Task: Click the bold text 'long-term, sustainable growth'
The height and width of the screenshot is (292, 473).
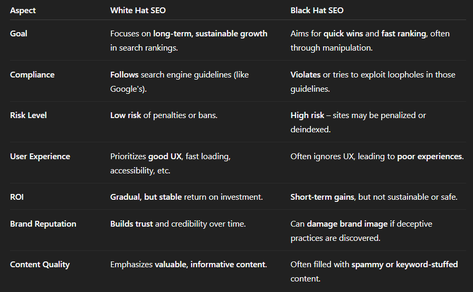Action: click(x=210, y=34)
